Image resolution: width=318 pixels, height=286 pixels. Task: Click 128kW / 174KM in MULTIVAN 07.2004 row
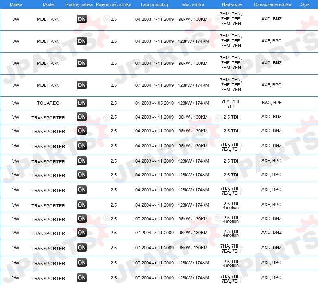click(x=193, y=85)
